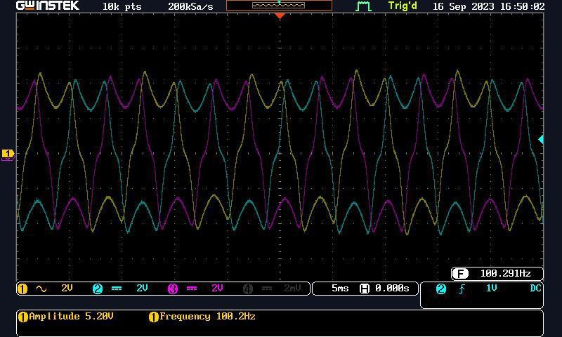Viewport: 562px width, 337px height.
Task: Click the frequency counter F icon
Action: 460,274
